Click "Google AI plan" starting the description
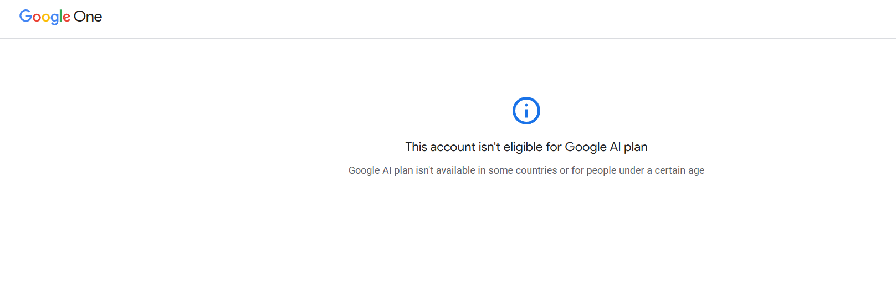This screenshot has width=896, height=296. [381, 170]
